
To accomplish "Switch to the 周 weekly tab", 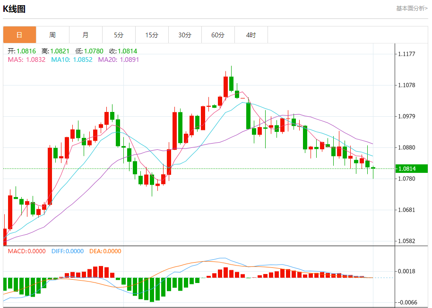I will pos(52,35).
